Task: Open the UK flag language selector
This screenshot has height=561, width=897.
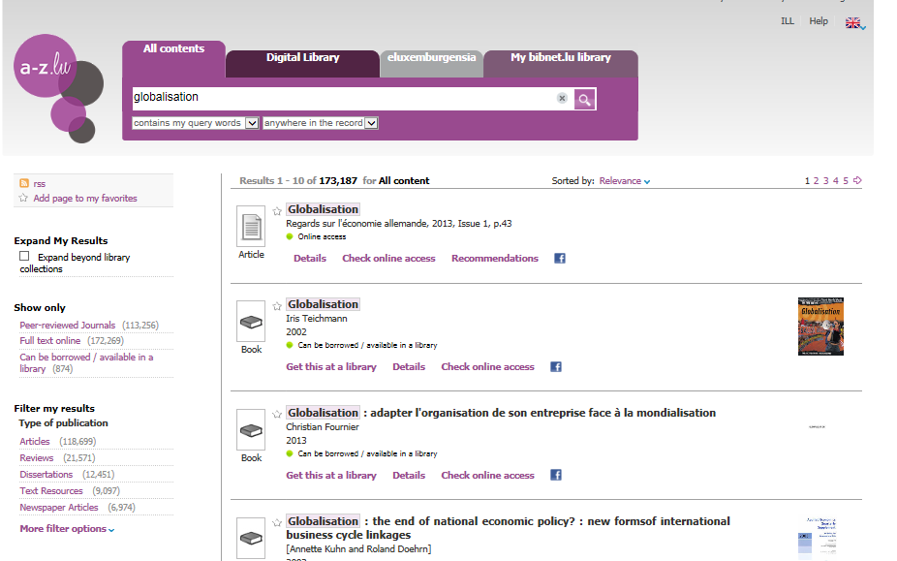Action: pyautogui.click(x=854, y=22)
